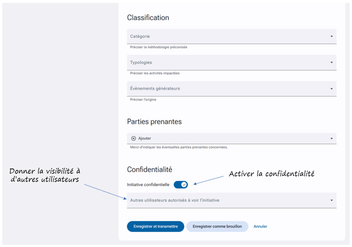
Task: Click the Parties prenantes heading
Action: [x=154, y=122]
